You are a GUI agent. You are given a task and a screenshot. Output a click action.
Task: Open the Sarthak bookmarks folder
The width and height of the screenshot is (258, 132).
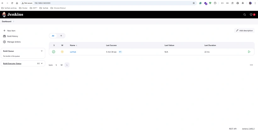point(44,8)
